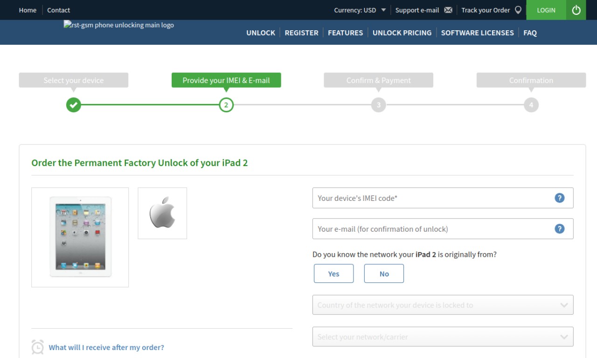Image resolution: width=597 pixels, height=358 pixels.
Task: Click the Track your Order link
Action: pos(486,10)
